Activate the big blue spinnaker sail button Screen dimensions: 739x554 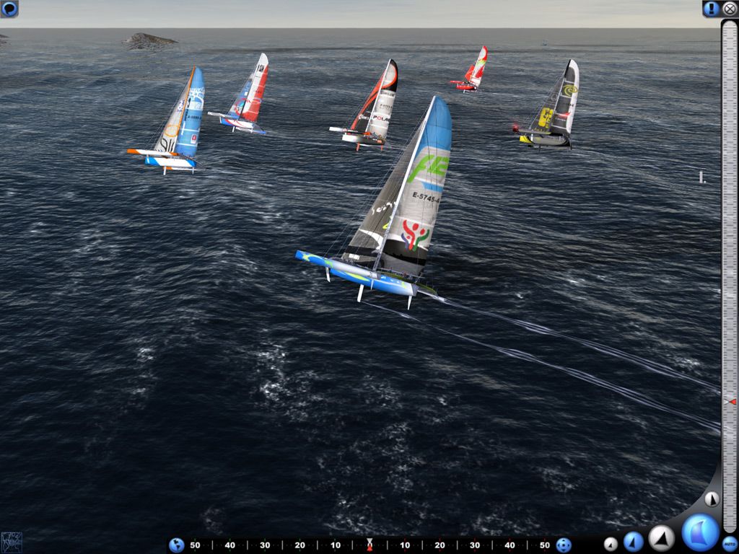[700, 533]
